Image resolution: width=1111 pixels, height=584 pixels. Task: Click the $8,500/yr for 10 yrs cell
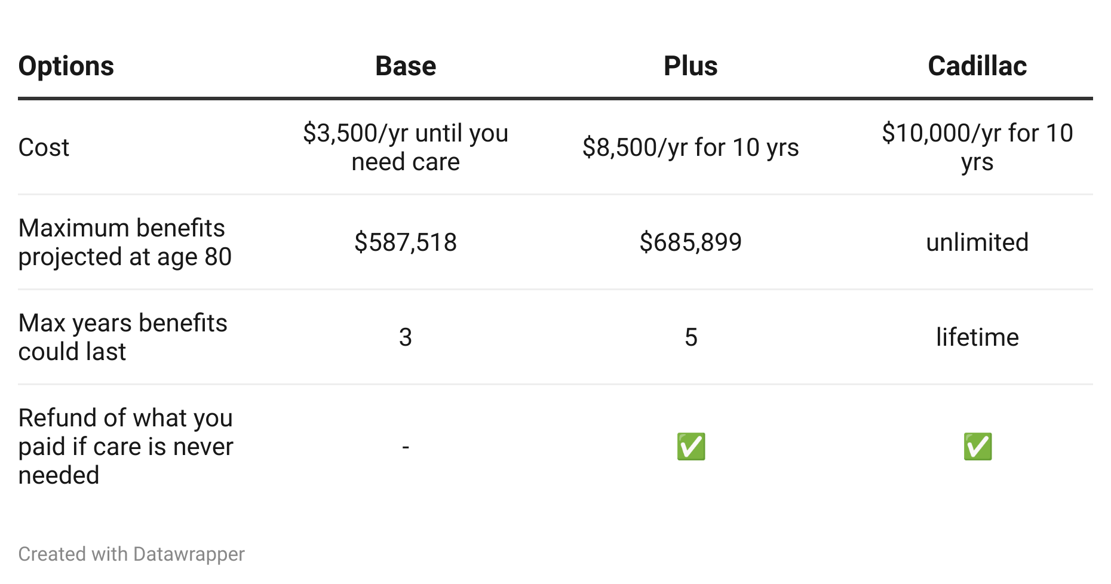point(690,147)
